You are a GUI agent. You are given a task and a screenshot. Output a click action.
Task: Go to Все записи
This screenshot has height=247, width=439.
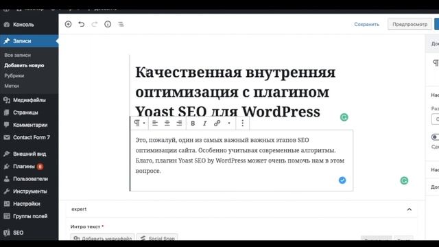point(17,55)
